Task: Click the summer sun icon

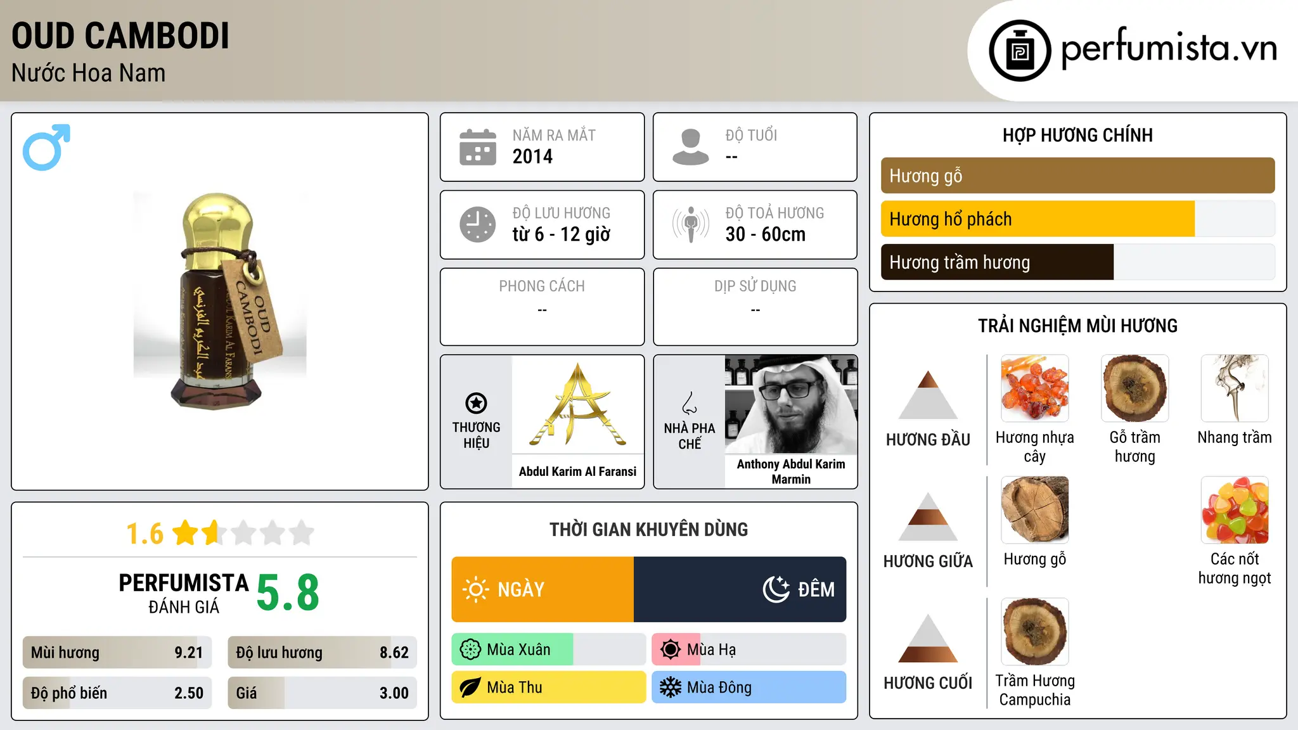Action: pyautogui.click(x=671, y=650)
